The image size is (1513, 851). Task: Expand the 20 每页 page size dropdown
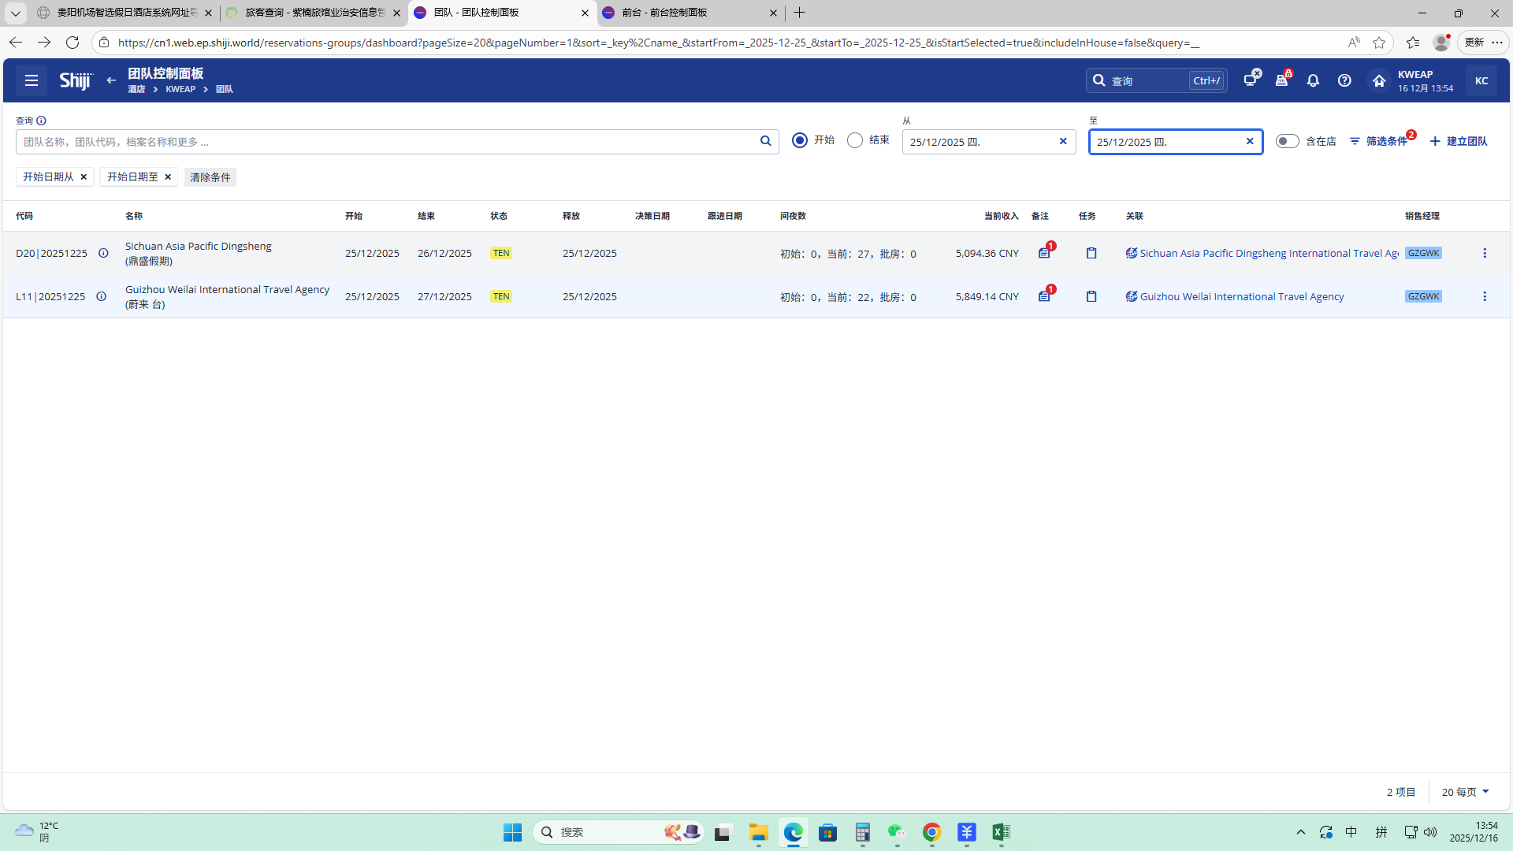click(1465, 792)
